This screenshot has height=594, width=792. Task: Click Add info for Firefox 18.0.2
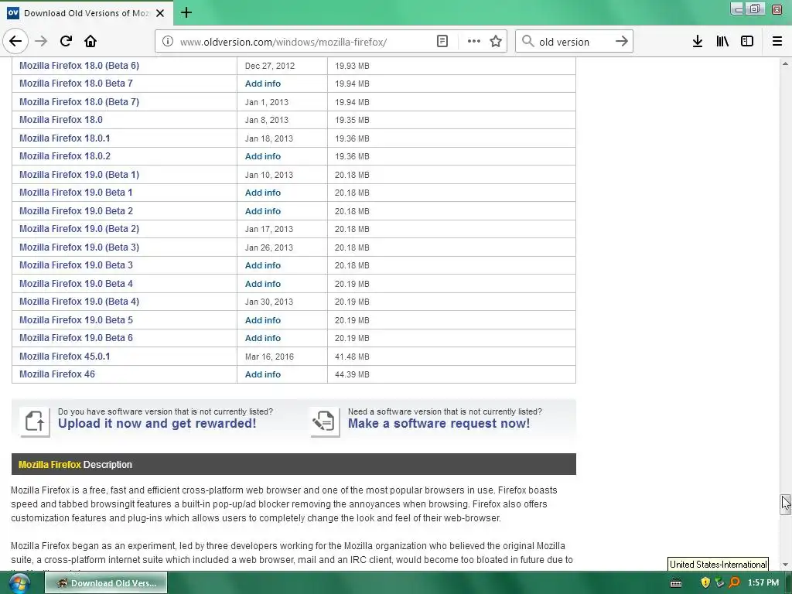point(263,156)
